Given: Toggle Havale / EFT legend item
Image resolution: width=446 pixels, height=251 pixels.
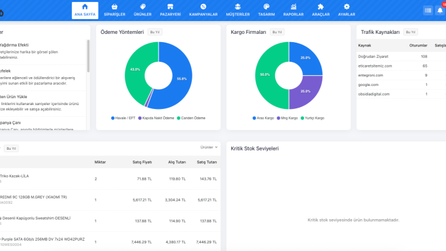Looking at the screenshot, I should click(x=123, y=118).
